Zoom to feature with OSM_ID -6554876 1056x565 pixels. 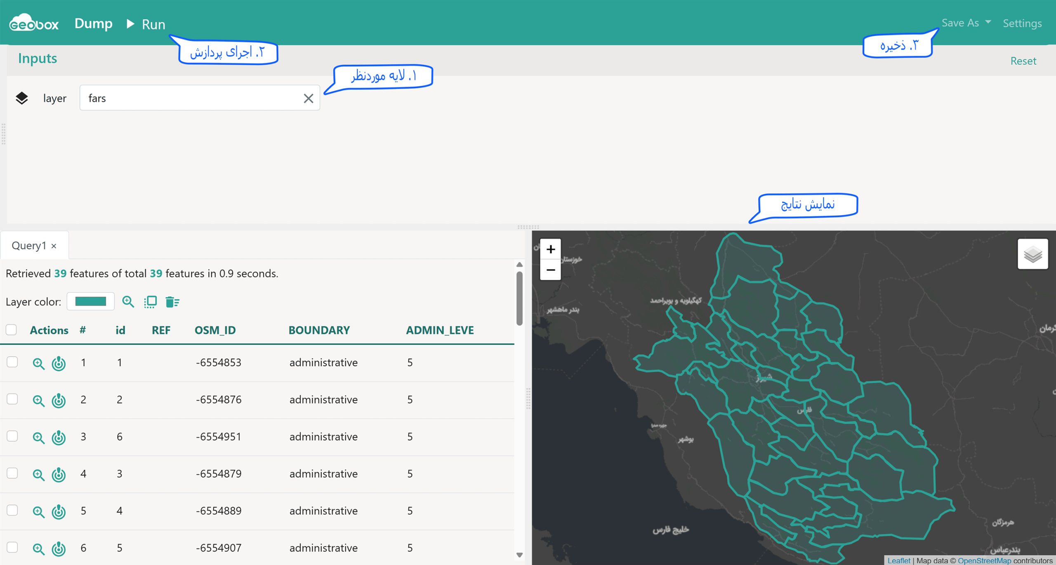click(38, 400)
